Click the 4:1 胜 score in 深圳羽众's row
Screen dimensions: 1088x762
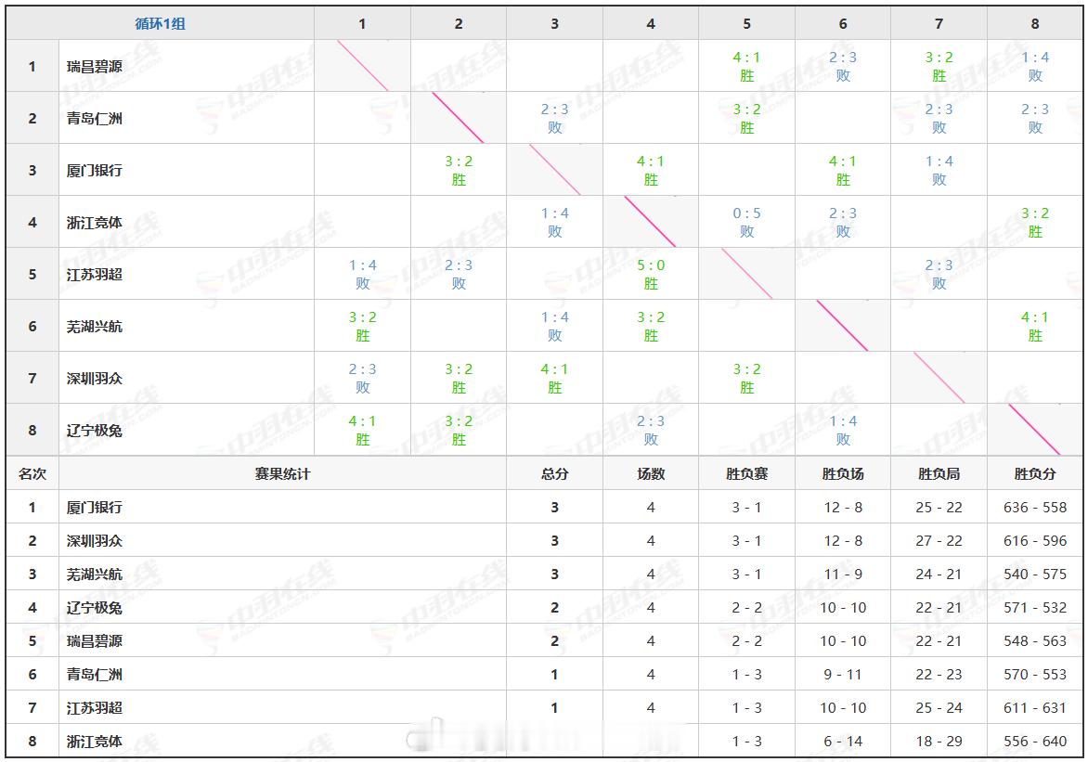point(554,379)
